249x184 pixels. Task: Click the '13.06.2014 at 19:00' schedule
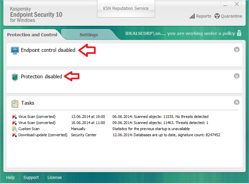point(88,117)
